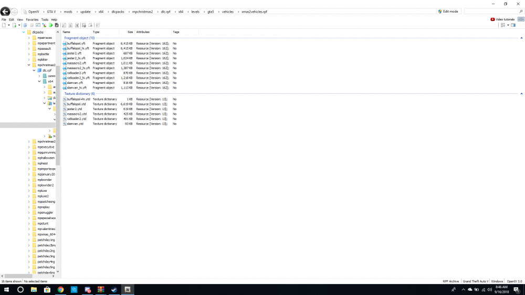Open the Edit menu
Screen dimensions: 525x295
(x=12, y=20)
